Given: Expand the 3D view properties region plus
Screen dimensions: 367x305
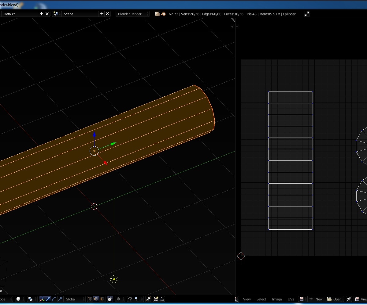Looking at the screenshot, I should (x=232, y=27).
